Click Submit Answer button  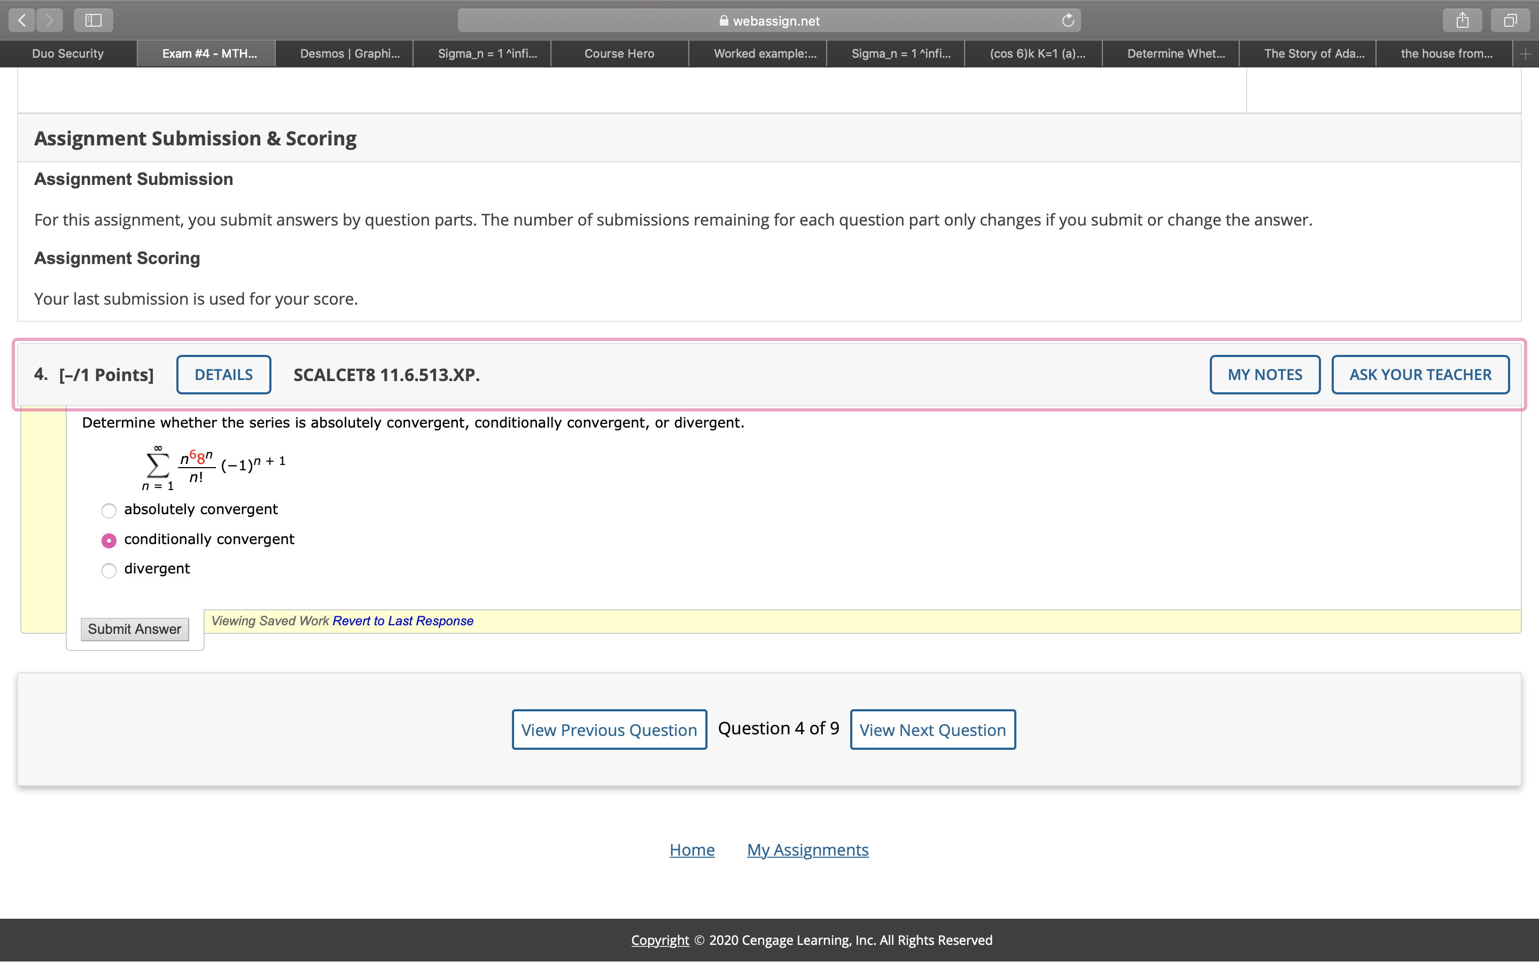134,629
